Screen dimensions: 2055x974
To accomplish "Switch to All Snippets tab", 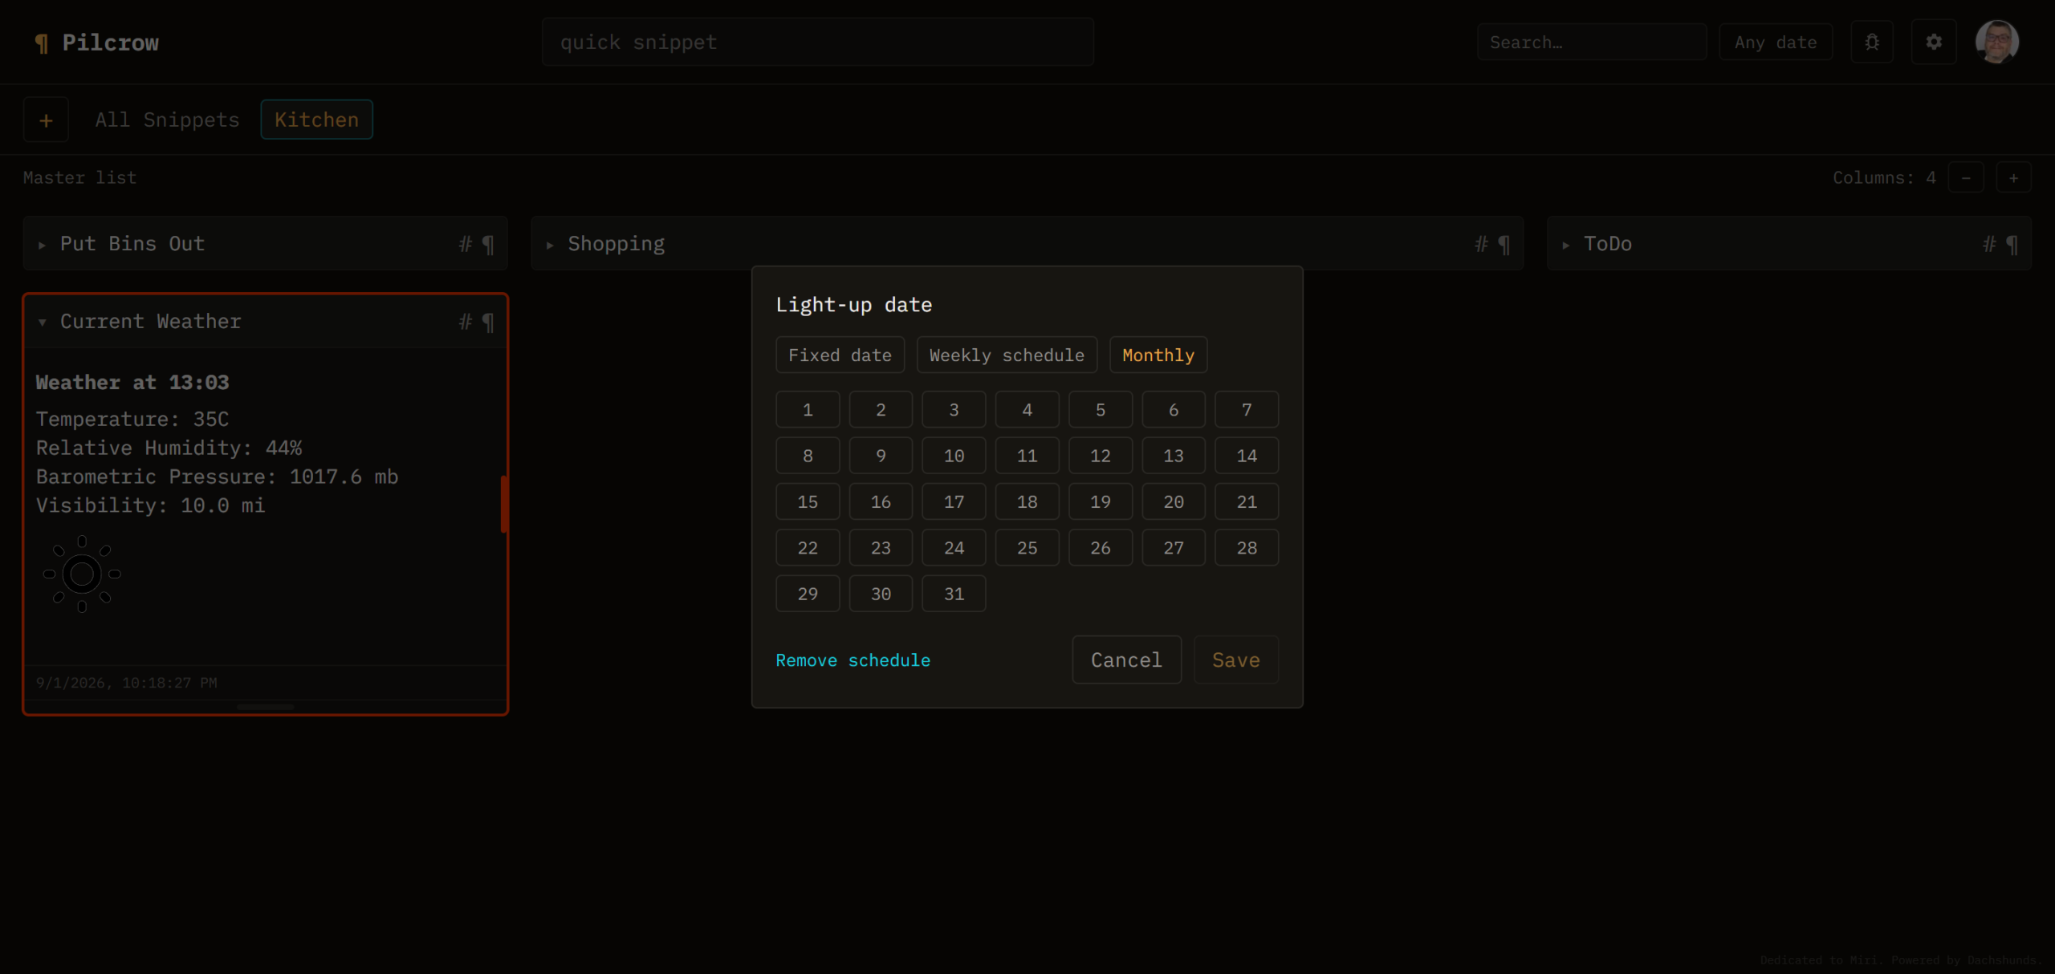I will click(167, 120).
